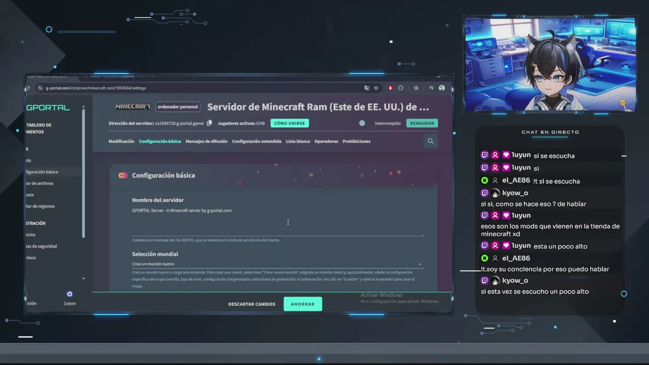
Task: Open the Selección mundial dropdown
Action: click(x=277, y=264)
